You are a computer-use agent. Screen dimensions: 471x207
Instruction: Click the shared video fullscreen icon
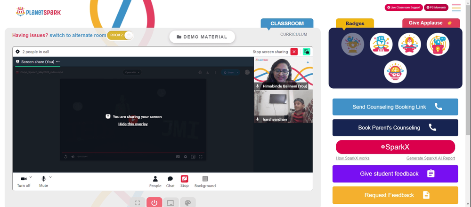click(200, 157)
